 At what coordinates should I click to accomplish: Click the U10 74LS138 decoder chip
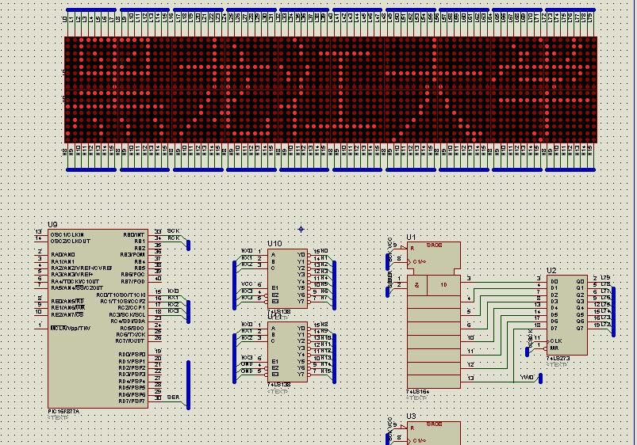point(287,279)
